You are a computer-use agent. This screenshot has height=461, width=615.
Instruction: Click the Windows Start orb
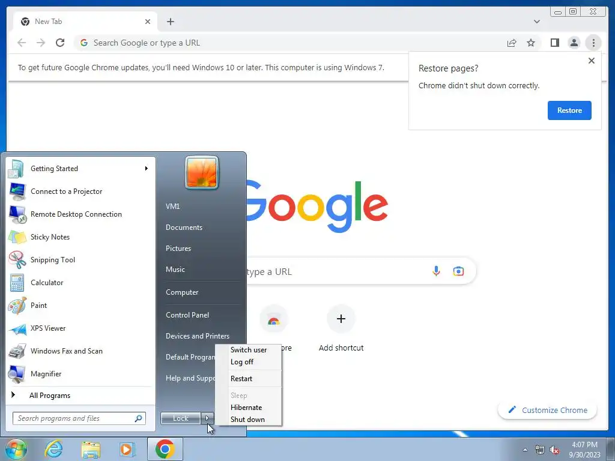[16, 449]
